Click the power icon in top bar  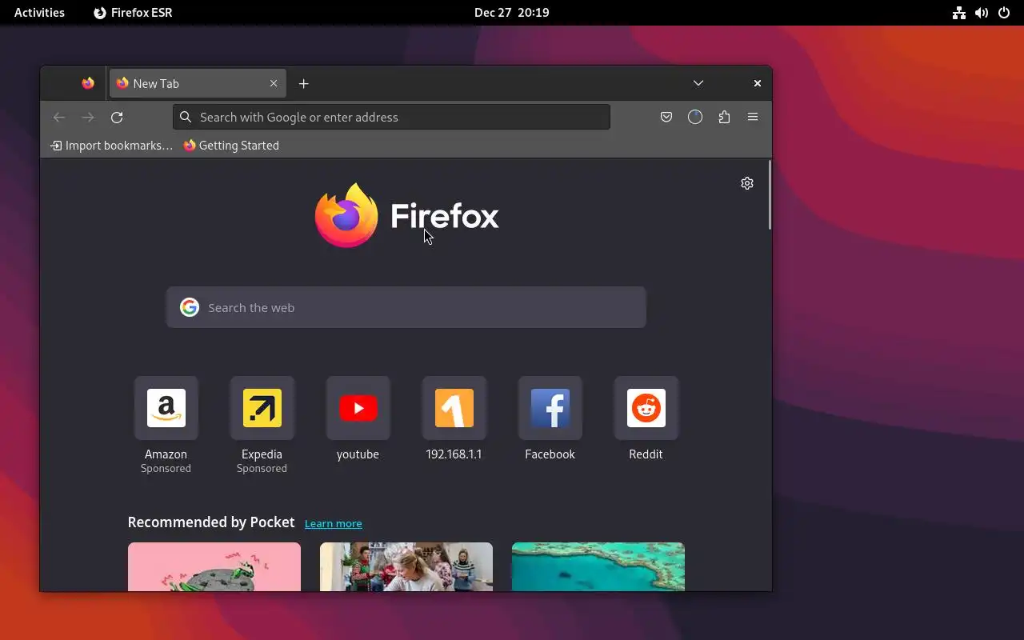coord(1004,13)
